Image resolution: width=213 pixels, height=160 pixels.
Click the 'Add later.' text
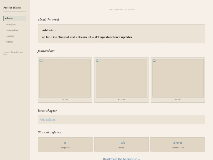click(49, 30)
